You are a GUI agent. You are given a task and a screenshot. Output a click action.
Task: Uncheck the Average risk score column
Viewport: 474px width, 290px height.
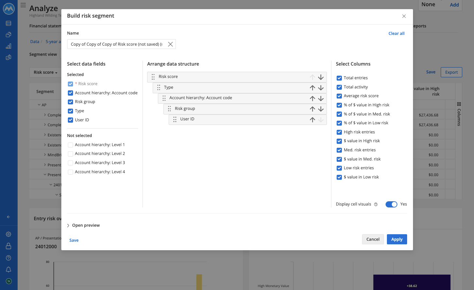[339, 96]
